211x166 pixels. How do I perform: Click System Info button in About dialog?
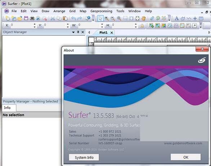point(84,157)
